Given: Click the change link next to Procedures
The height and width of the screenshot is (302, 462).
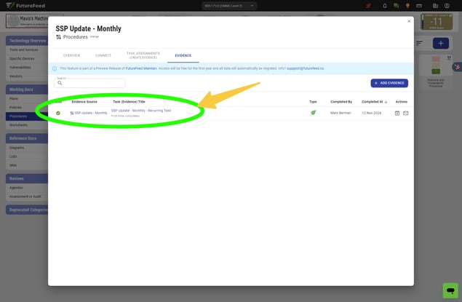Looking at the screenshot, I should (x=94, y=36).
